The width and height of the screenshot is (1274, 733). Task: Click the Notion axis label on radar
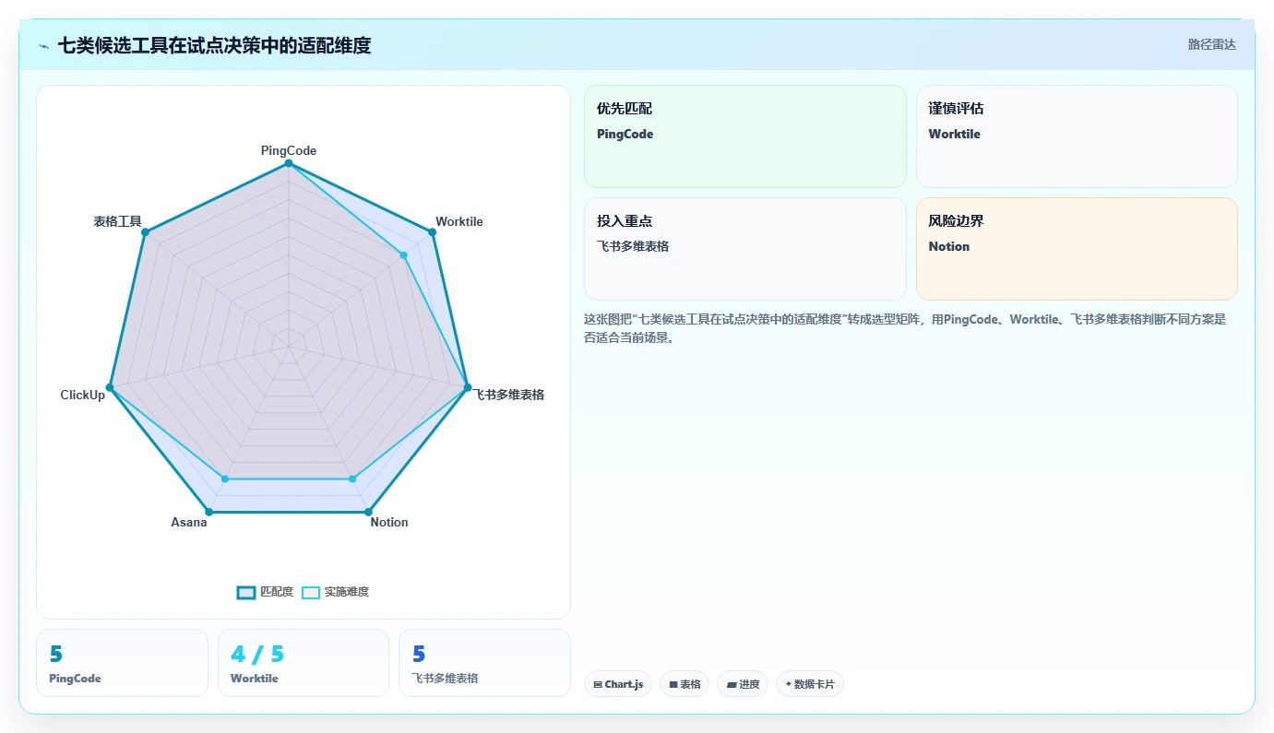click(389, 522)
